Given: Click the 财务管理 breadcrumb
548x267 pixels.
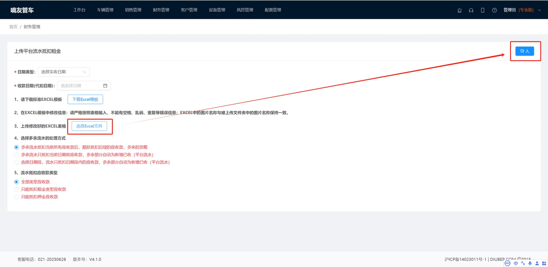Looking at the screenshot, I should [x=32, y=27].
